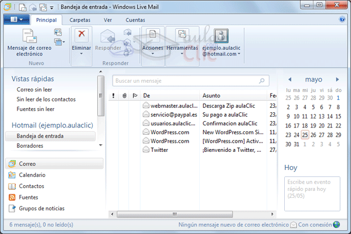Click status bar new mail envelope icon
The image size is (351, 234).
(x=293, y=224)
